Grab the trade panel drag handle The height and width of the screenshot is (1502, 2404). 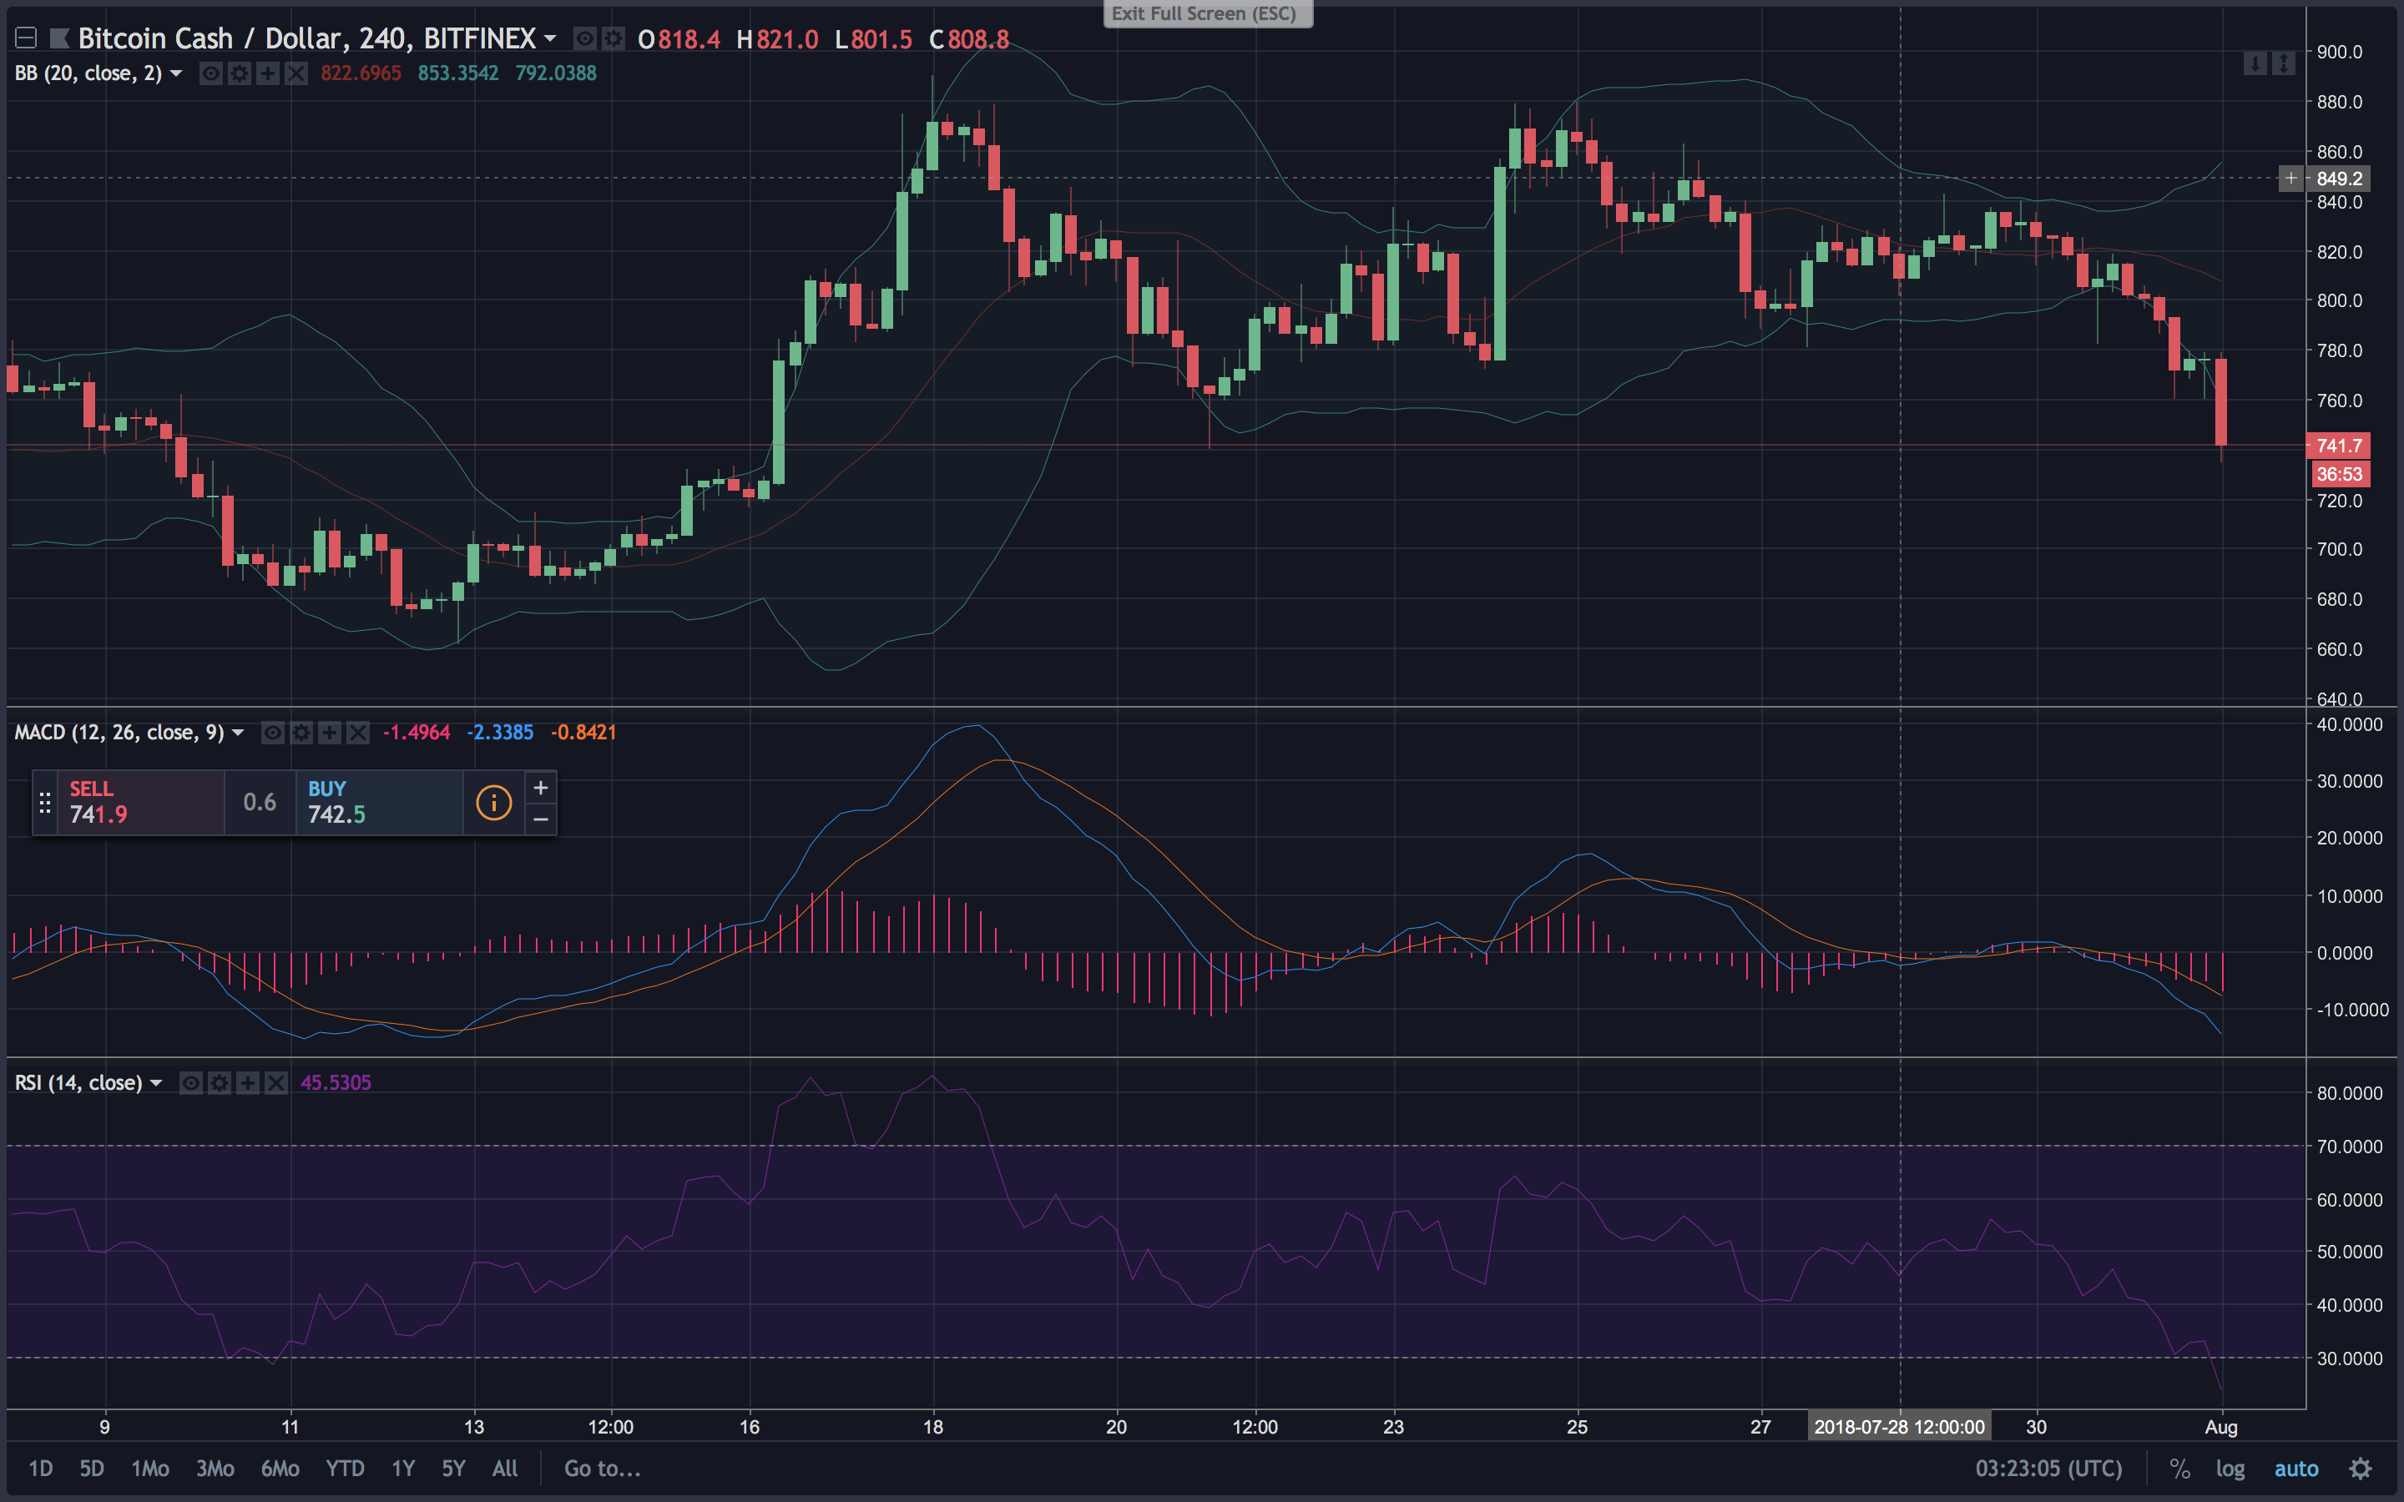(45, 803)
